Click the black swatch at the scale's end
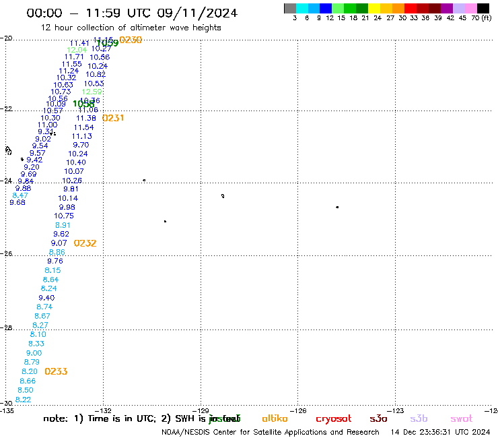Screen dimensions: 498x438 click(x=483, y=8)
